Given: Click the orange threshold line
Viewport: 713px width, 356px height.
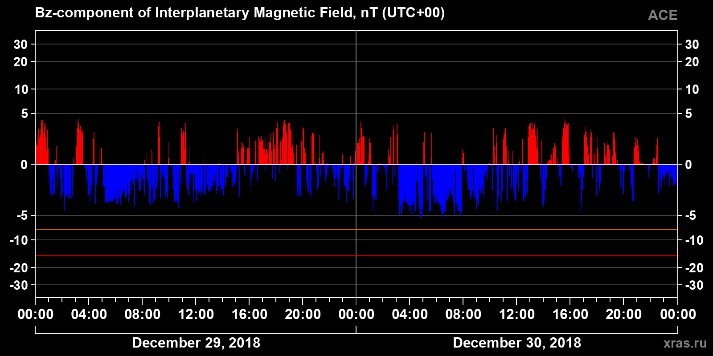Looking at the screenshot, I should [356, 229].
